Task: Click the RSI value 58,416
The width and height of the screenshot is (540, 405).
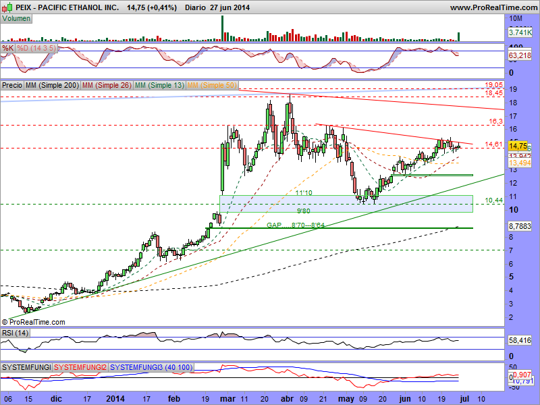Action: pyautogui.click(x=520, y=341)
